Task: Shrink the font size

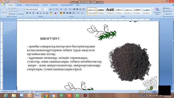Action: coord(53,9)
